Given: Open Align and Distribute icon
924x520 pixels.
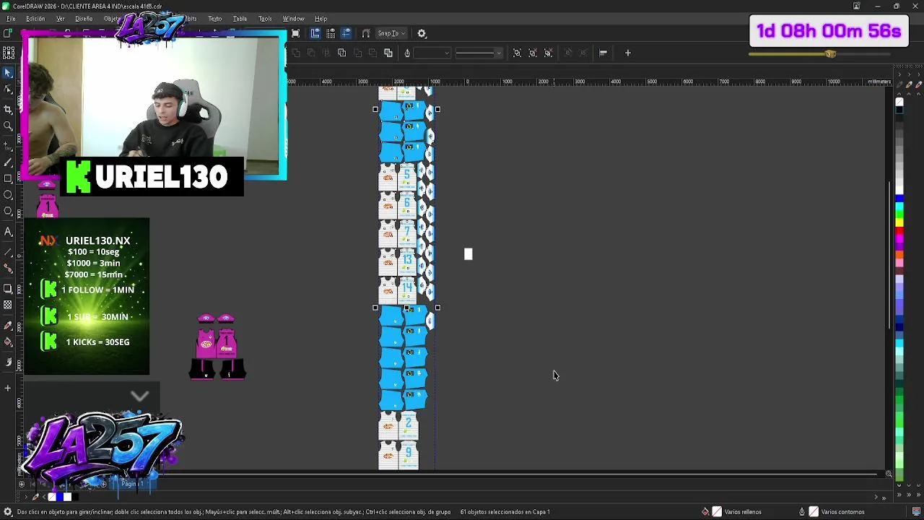Looking at the screenshot, I should coord(603,53).
